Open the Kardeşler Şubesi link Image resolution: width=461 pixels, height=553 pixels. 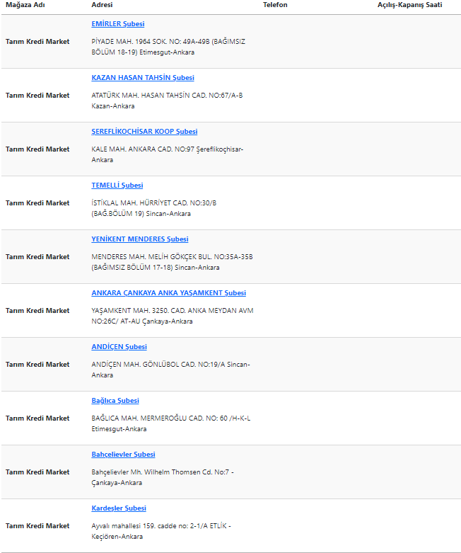tap(119, 508)
